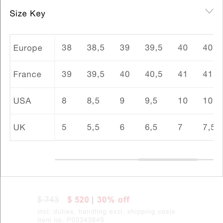Image resolution: width=223 pixels, height=223 pixels.
Task: Click the crossed-out $ 743 price
Action: click(48, 200)
